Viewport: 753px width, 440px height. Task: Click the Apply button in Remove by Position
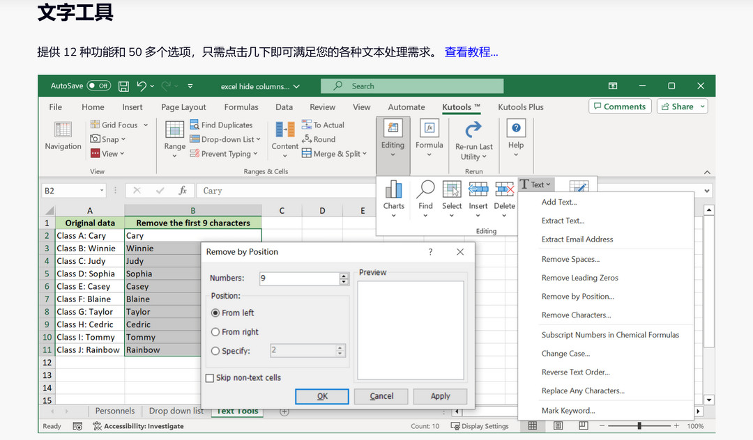[440, 395]
